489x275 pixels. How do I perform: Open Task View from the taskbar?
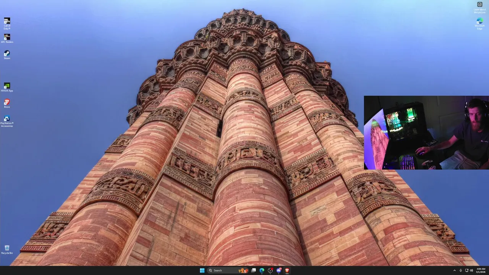253,270
